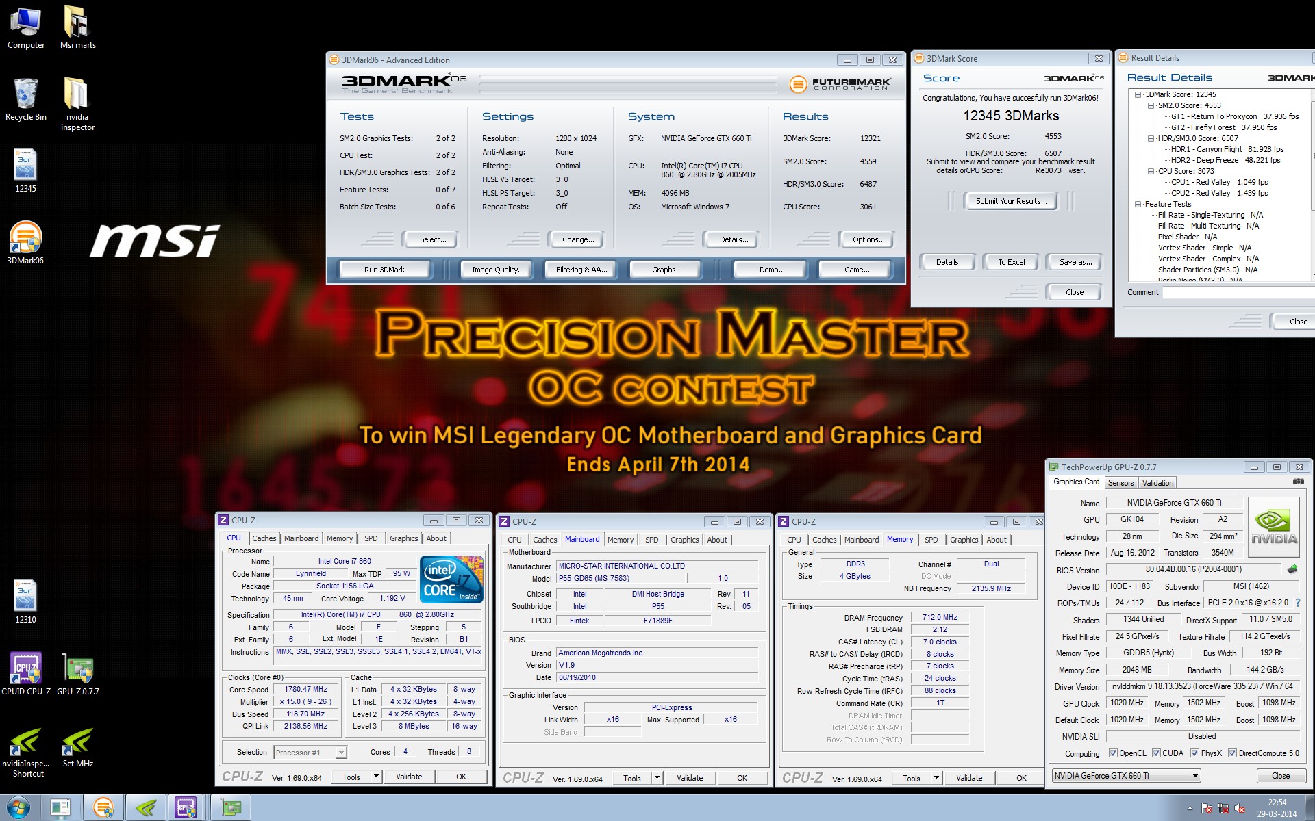Click the Result Details tree scrollbar
This screenshot has height=821, width=1315.
[x=1312, y=185]
